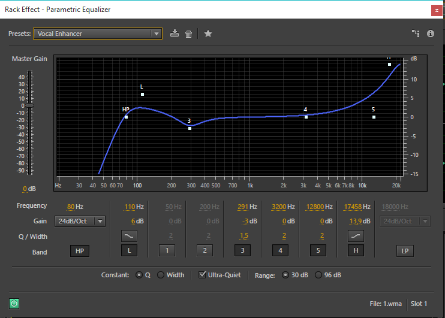This screenshot has height=318, width=445.
Task: Open the LP 24dB/Oct slope dropdown
Action: (x=405, y=221)
